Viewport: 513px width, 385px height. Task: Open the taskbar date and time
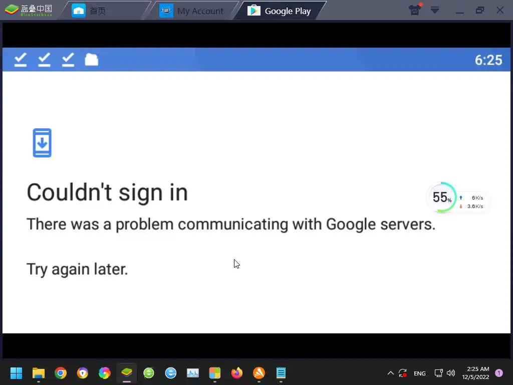pos(476,373)
